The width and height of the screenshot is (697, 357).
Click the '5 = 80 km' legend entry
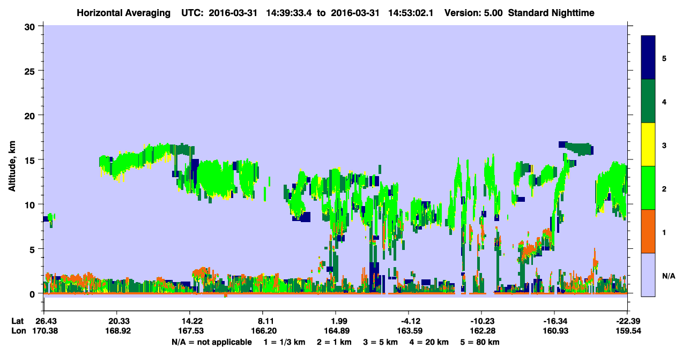click(481, 342)
